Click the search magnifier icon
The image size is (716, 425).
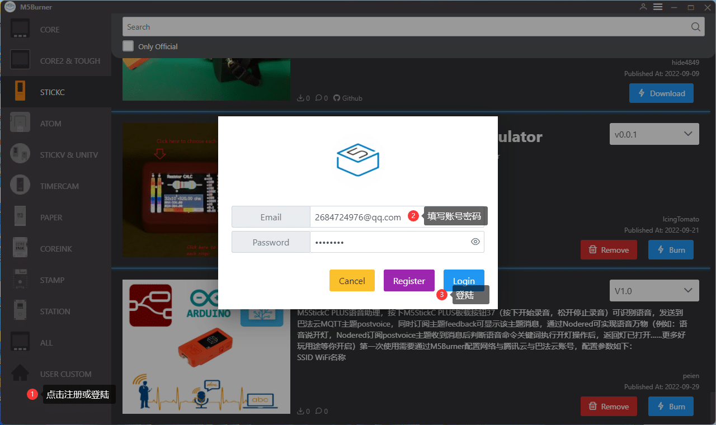click(695, 27)
